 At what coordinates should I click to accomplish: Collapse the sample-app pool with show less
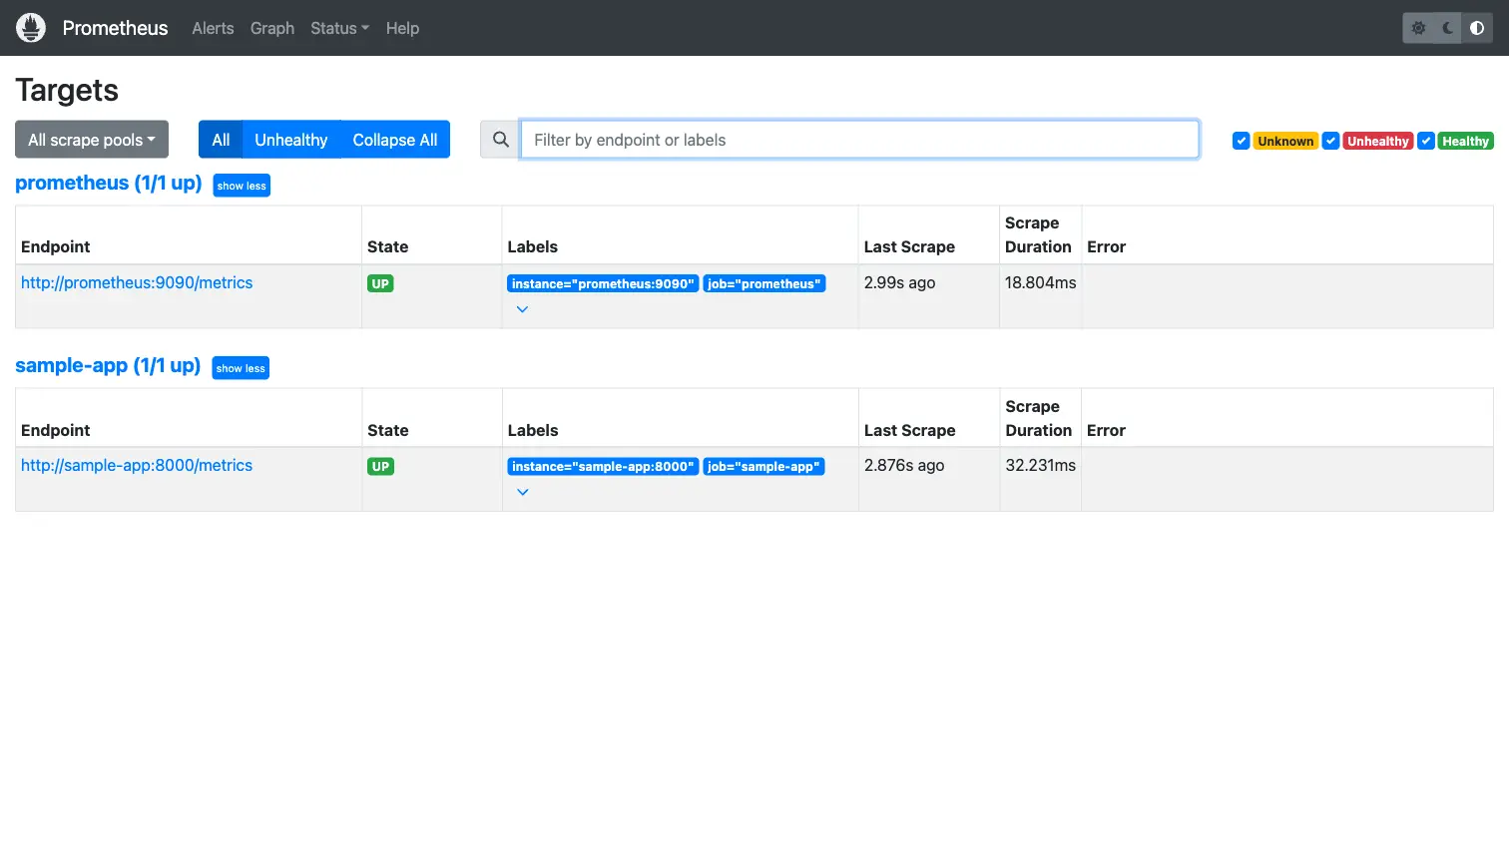tap(241, 368)
